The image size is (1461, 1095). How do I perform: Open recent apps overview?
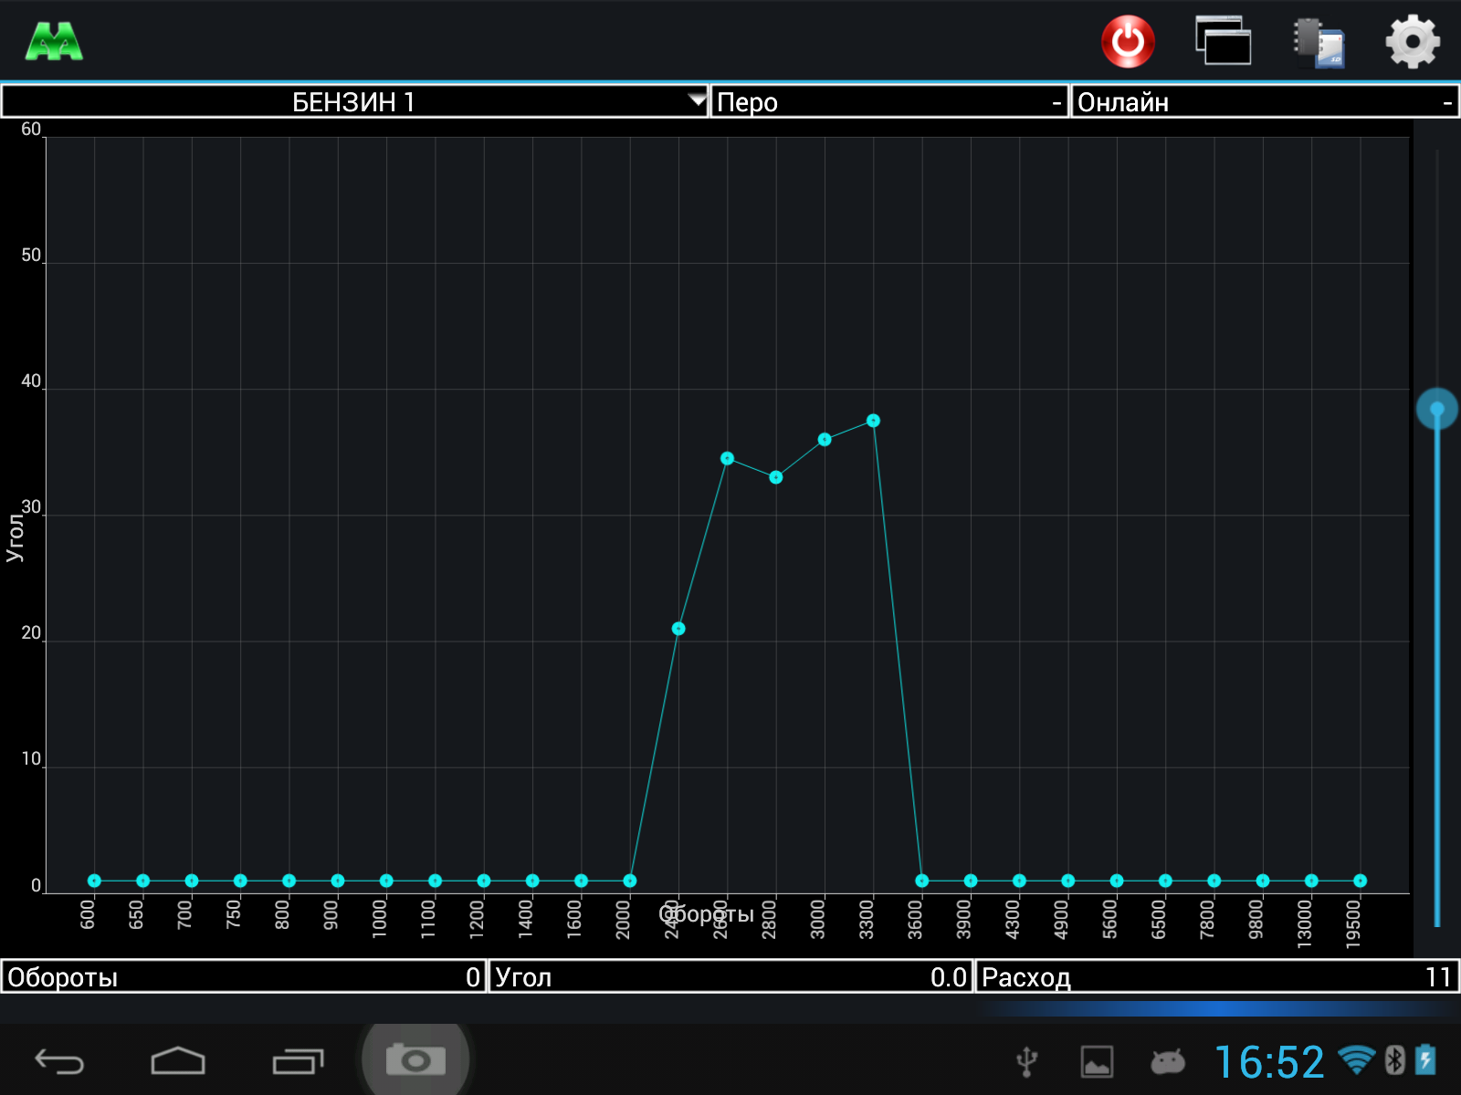[x=298, y=1061]
